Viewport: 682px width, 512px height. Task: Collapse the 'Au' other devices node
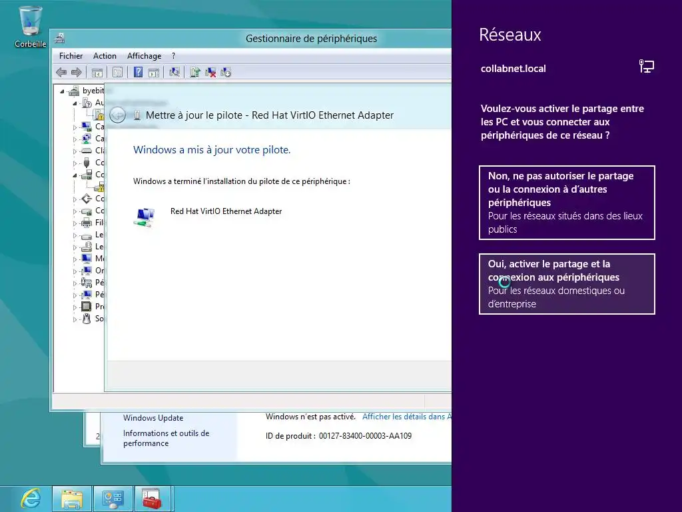pyautogui.click(x=75, y=103)
